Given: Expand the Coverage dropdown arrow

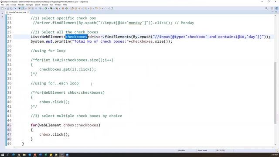Looking at the screenshot, I should (54, 8).
